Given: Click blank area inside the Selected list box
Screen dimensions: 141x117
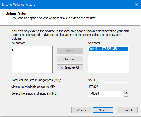Looking at the screenshot, I should click(108, 63).
